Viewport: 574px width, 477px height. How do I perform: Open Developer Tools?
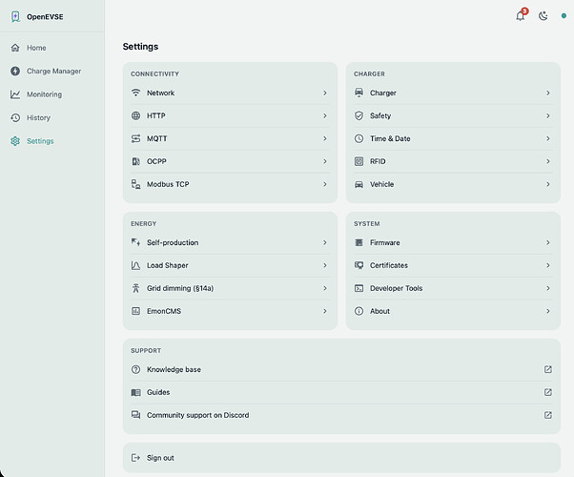(453, 288)
